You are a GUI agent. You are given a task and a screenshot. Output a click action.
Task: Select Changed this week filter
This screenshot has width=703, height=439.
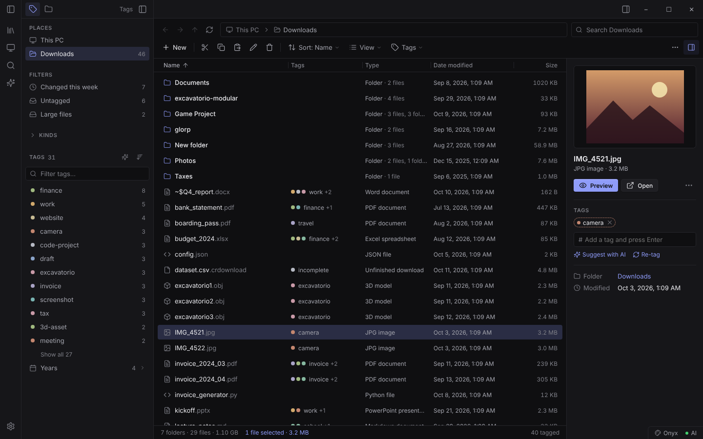click(87, 87)
